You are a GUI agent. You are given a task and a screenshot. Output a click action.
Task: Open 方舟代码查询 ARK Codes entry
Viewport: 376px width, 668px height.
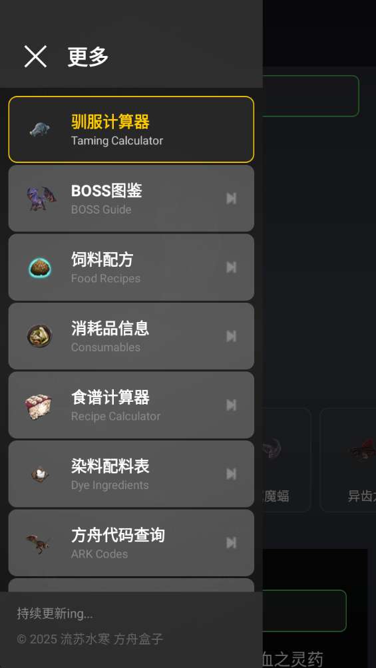(131, 543)
